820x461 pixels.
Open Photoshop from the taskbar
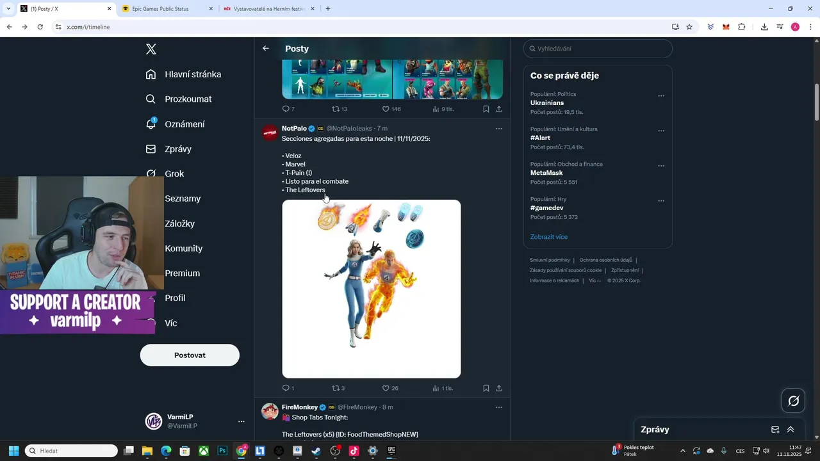coord(222,451)
